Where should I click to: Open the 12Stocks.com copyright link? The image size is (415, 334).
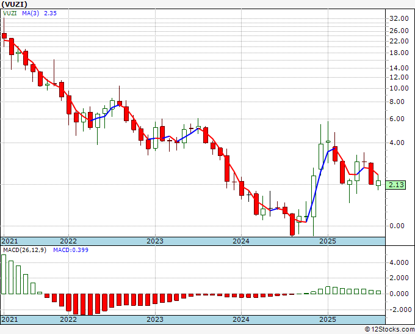(389, 330)
